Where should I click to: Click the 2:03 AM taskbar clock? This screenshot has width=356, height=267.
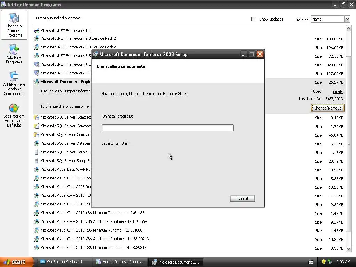click(343, 262)
